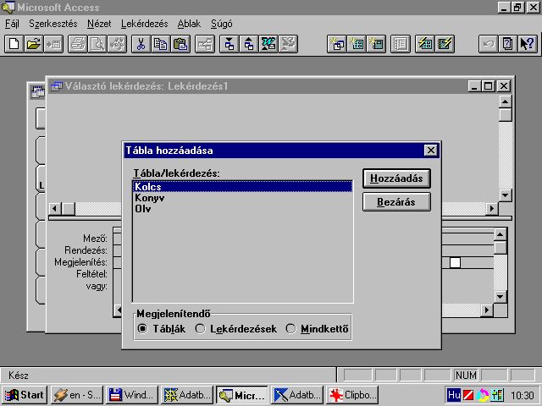Click the Paste clipboard icon
The width and height of the screenshot is (542, 406).
[x=180, y=44]
